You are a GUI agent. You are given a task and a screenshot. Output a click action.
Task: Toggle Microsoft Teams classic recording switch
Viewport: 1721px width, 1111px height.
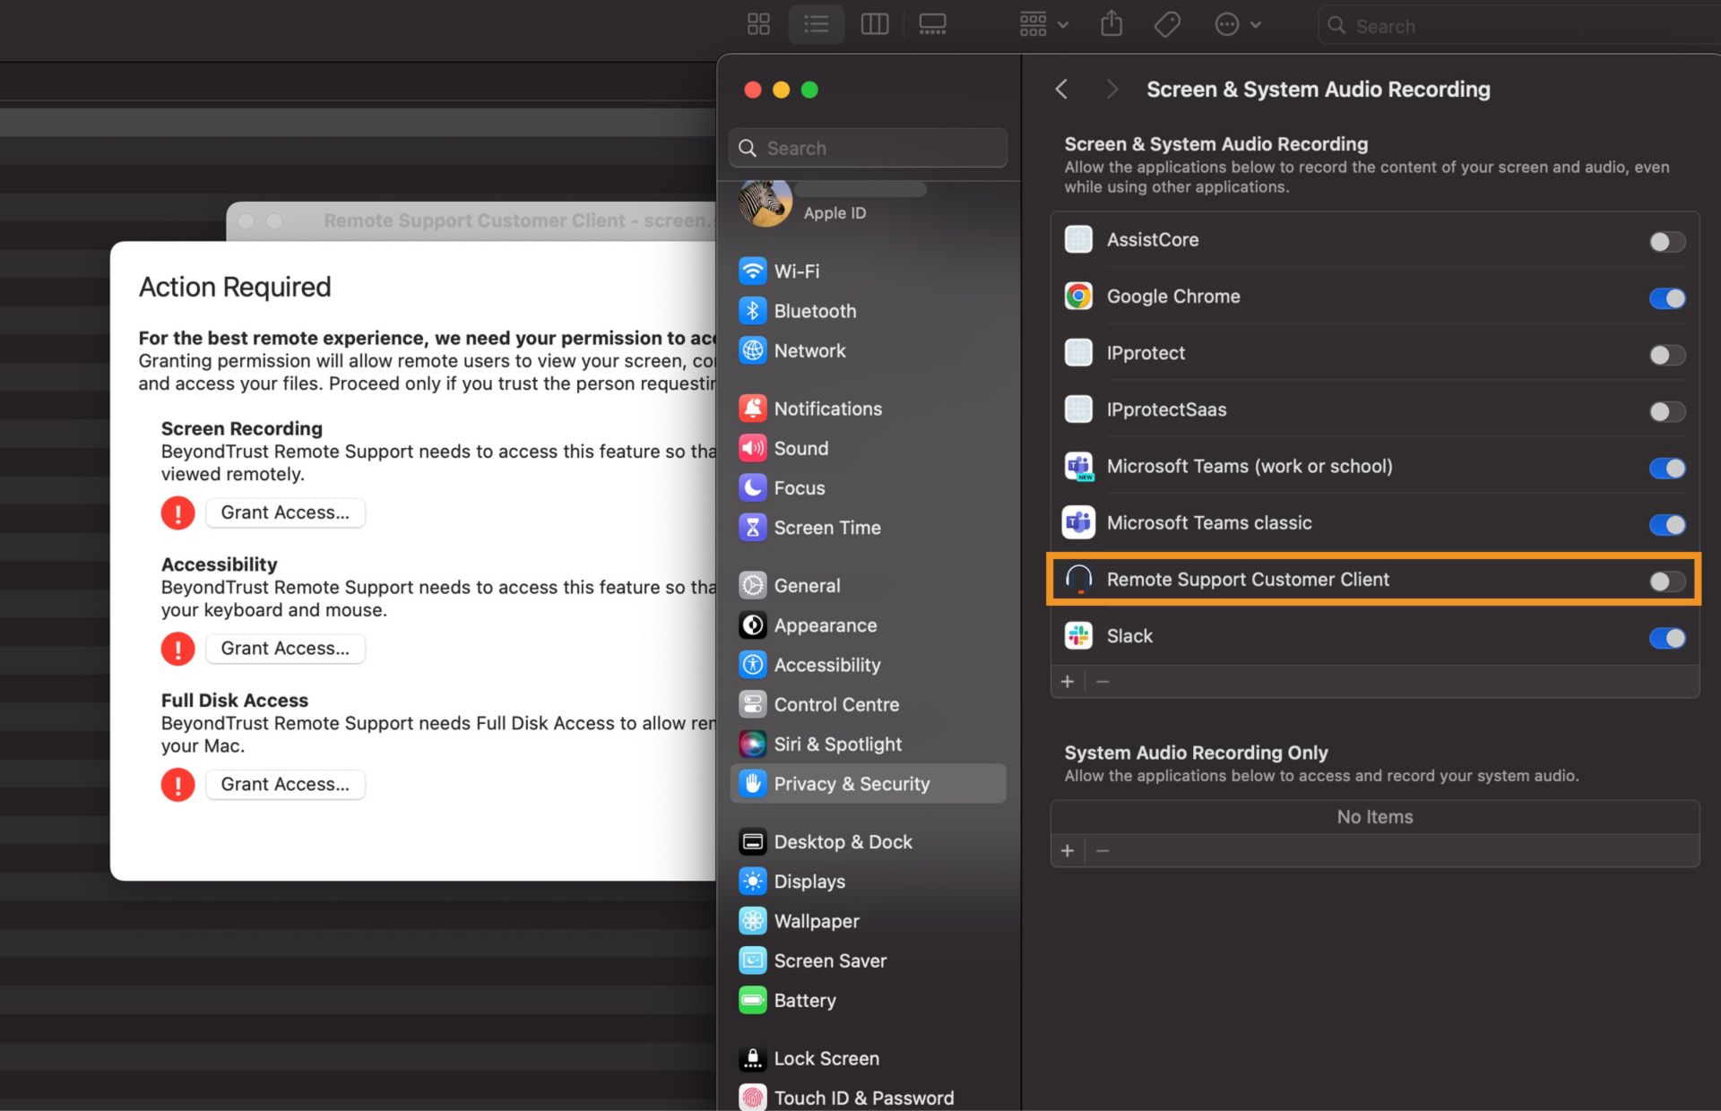(1667, 524)
